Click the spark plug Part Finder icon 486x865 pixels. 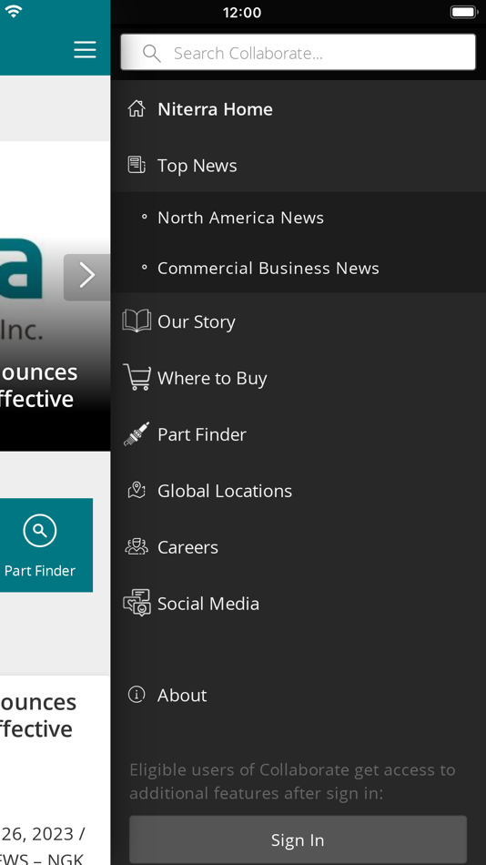point(137,434)
